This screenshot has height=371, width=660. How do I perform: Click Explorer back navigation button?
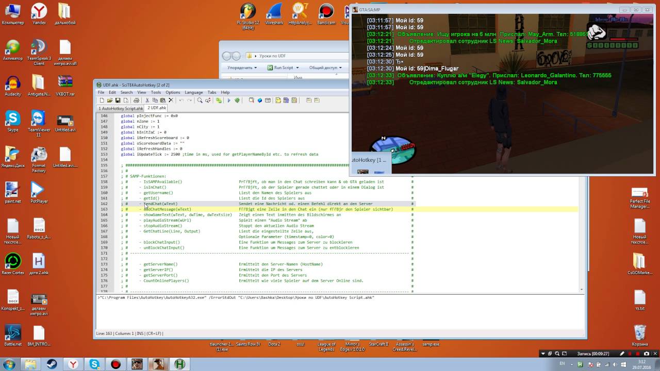click(227, 56)
